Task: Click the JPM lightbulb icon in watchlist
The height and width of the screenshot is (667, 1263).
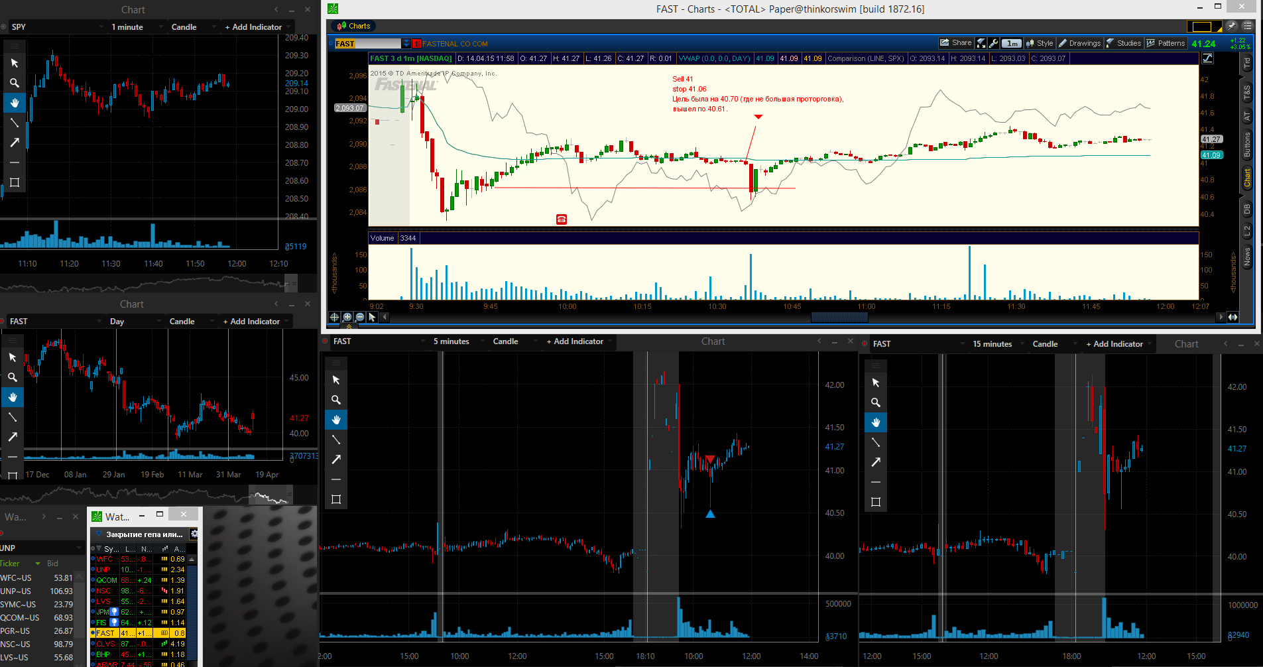Action: point(115,612)
